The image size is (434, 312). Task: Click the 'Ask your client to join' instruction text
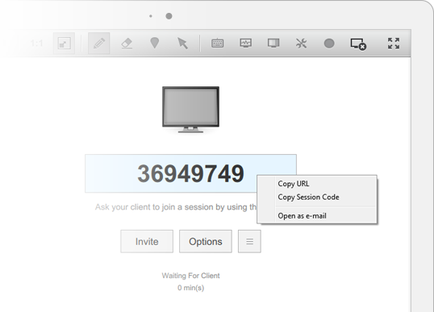tap(176, 207)
